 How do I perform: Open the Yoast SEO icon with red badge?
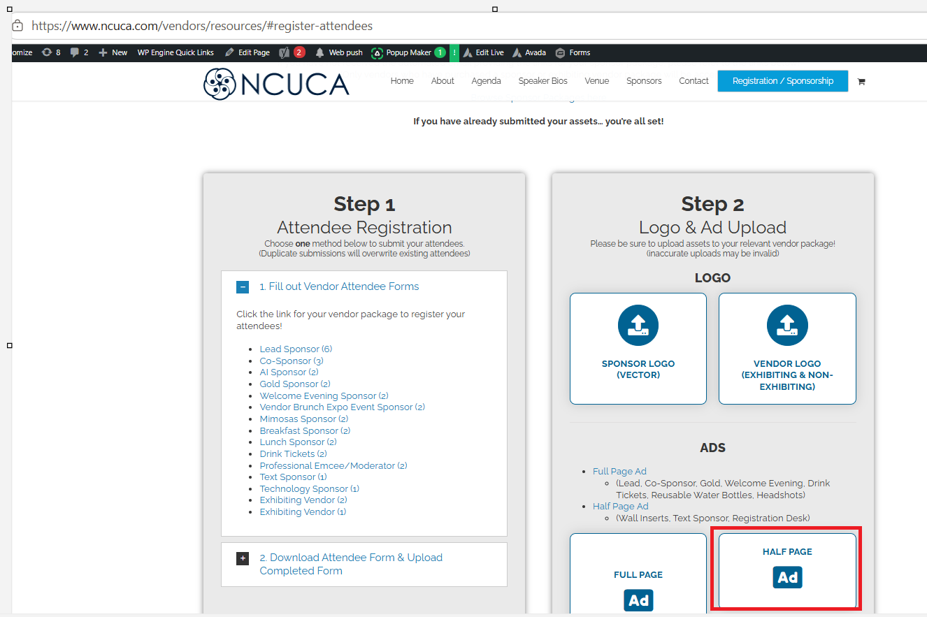coord(292,52)
